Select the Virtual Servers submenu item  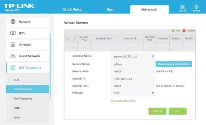pyautogui.click(x=28, y=89)
